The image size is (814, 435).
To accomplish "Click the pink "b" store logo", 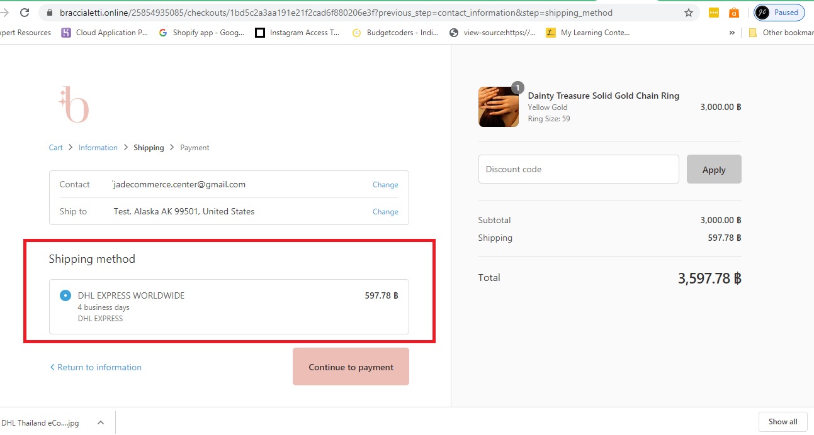I will point(74,104).
